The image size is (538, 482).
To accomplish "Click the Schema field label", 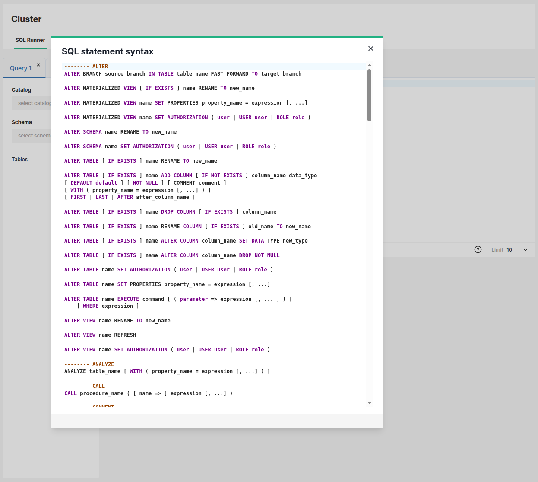I will coord(22,122).
